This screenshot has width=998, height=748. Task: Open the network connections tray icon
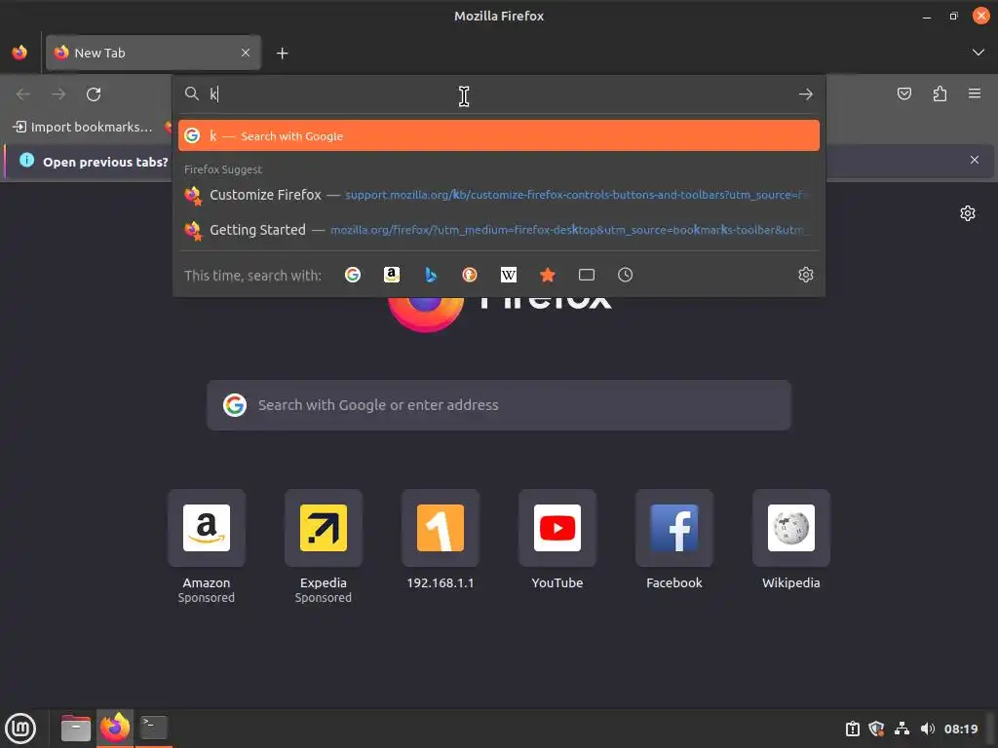click(902, 729)
